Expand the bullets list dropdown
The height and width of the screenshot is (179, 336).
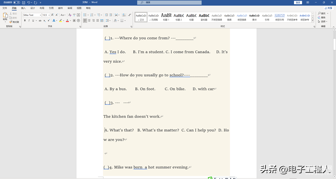[88, 15]
